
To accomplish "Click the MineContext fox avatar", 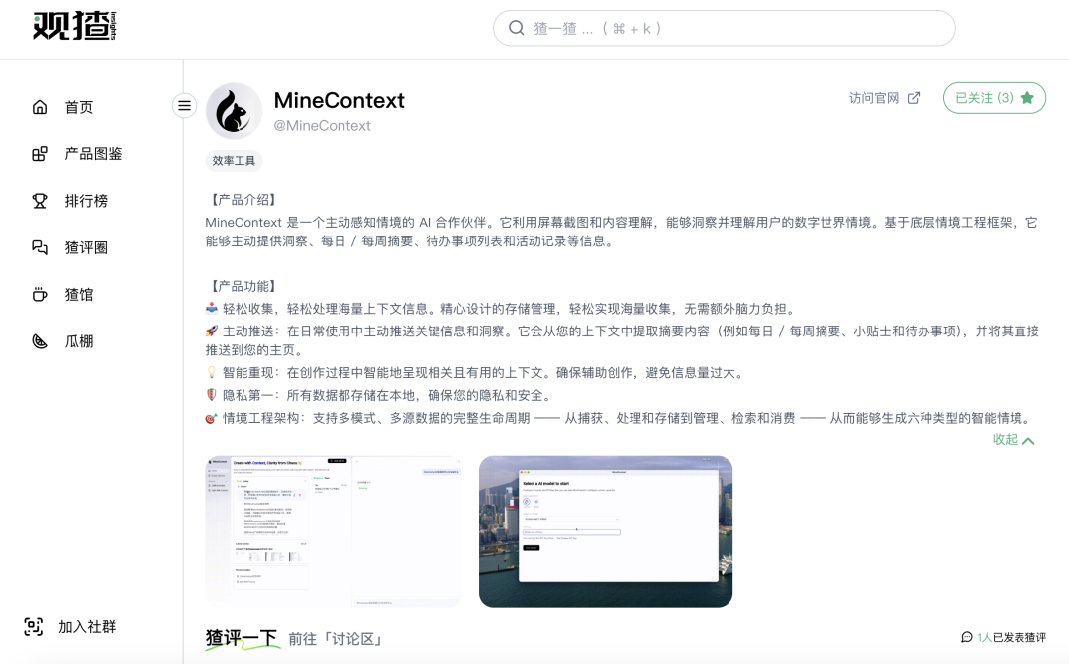I will pyautogui.click(x=235, y=110).
